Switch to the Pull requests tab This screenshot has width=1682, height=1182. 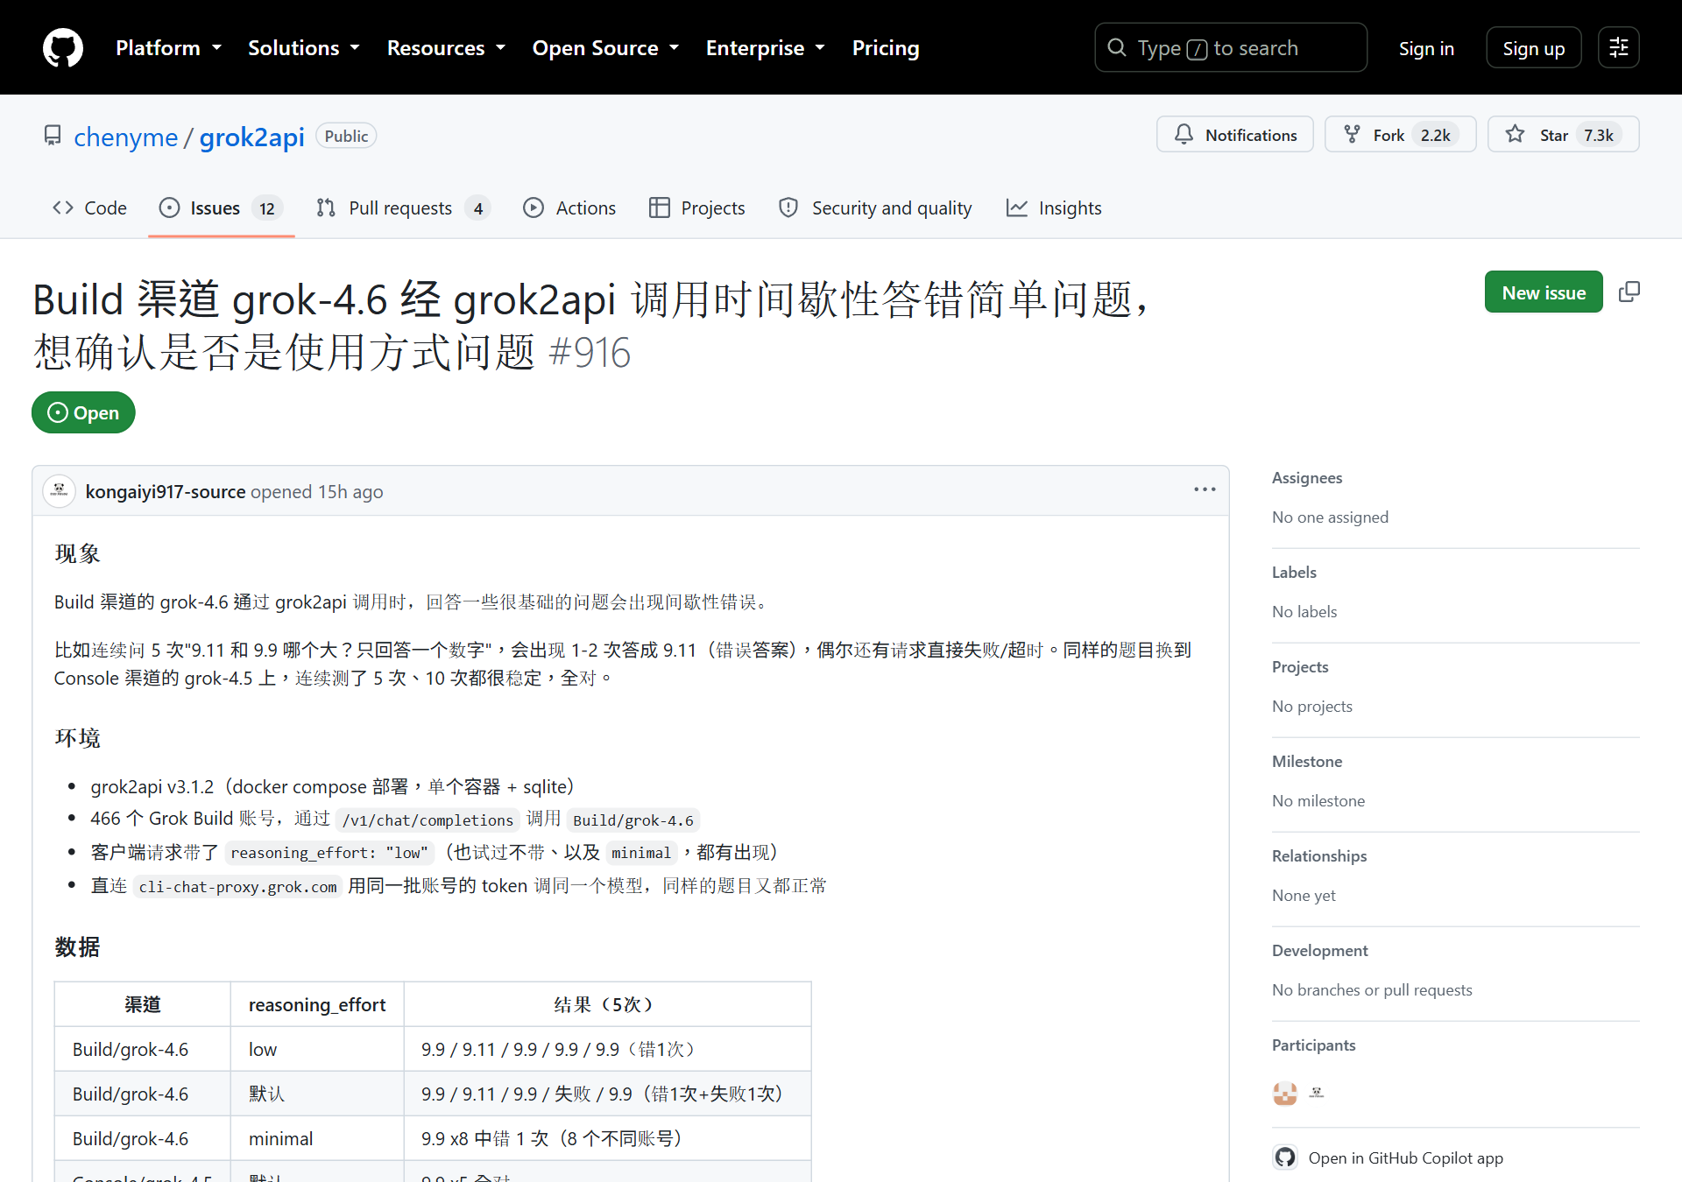tap(403, 208)
